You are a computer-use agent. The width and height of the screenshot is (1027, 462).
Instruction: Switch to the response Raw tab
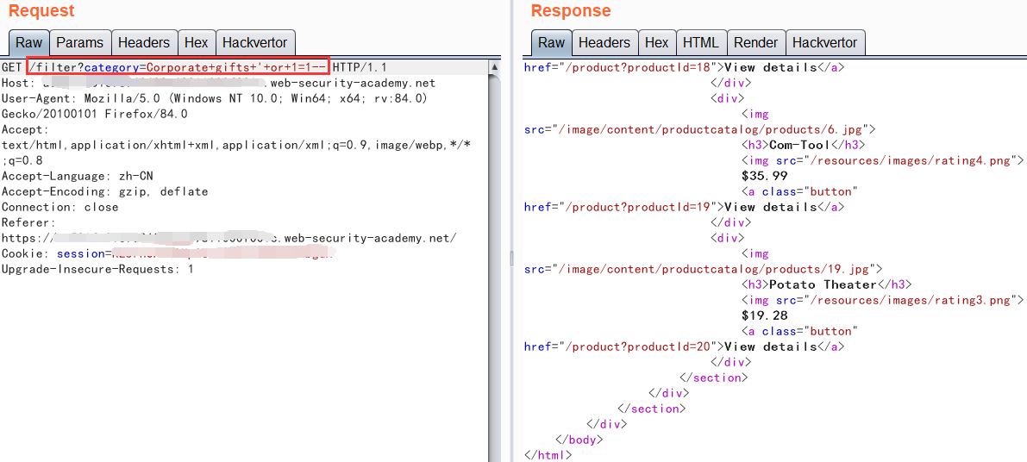tap(551, 42)
